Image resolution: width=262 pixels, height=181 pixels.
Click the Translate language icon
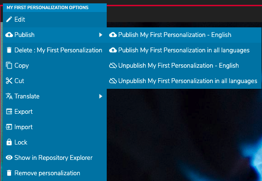(9, 96)
